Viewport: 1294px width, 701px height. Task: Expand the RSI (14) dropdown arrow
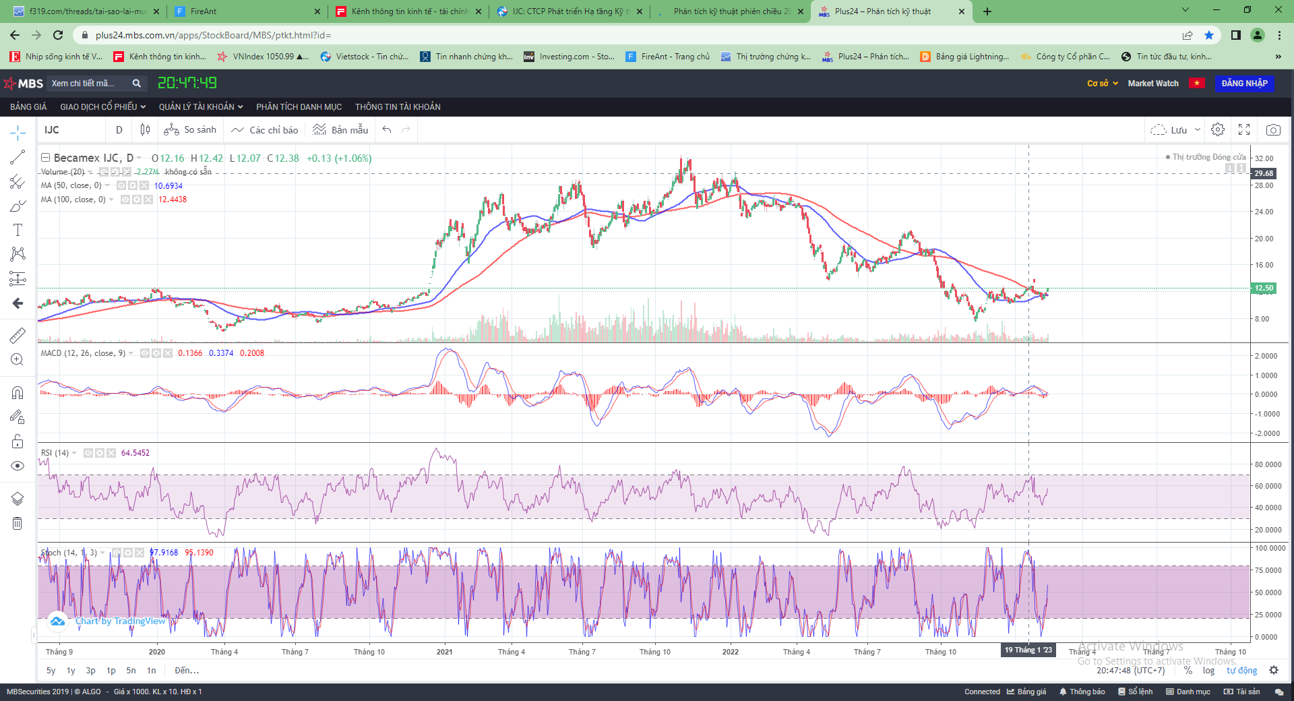(x=75, y=453)
